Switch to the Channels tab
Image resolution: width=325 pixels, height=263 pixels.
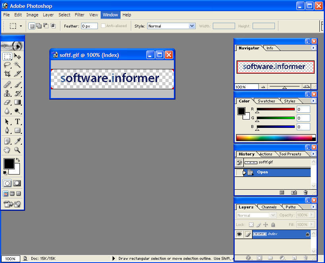coord(269,207)
